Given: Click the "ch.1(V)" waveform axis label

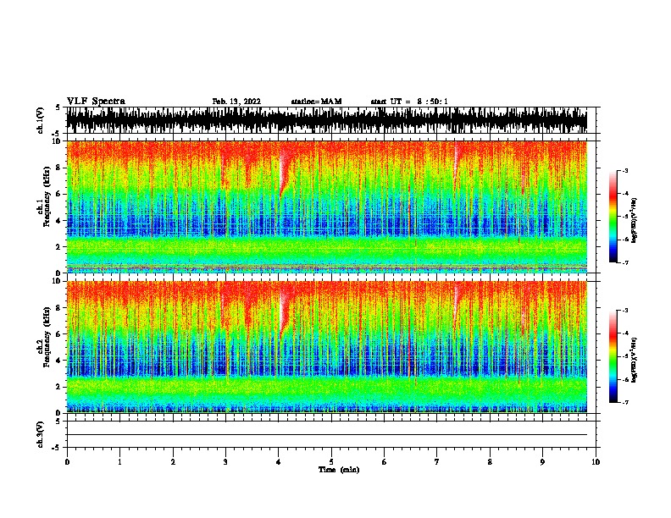Looking at the screenshot, I should tap(41, 120).
